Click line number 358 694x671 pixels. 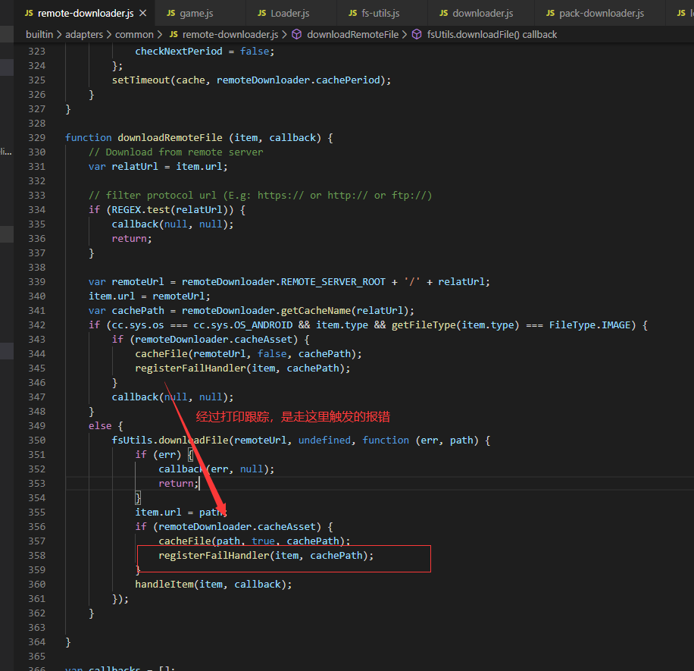click(36, 556)
